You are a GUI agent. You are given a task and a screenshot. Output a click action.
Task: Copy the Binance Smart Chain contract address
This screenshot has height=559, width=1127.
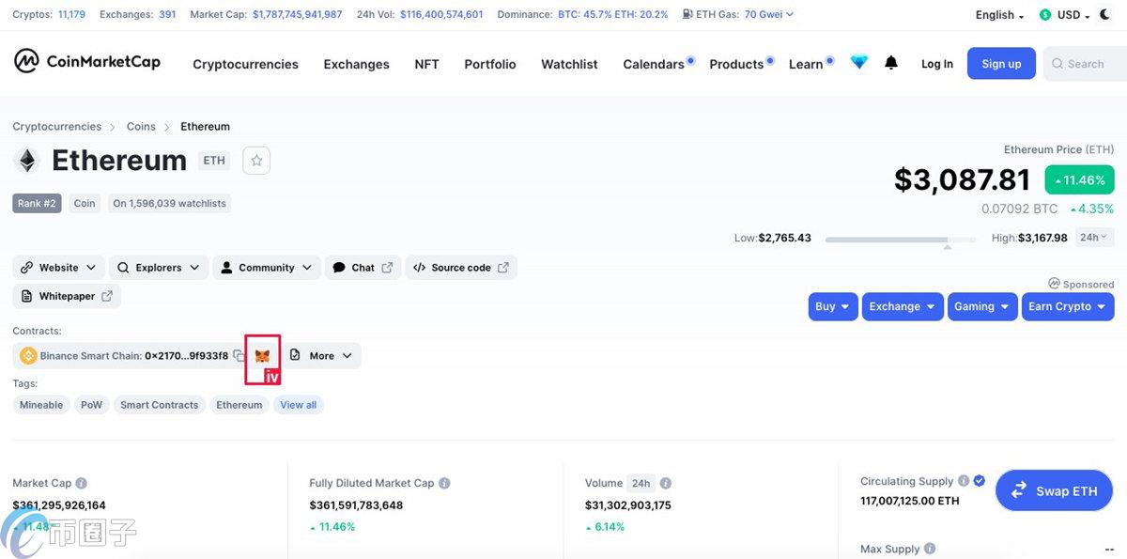coord(239,356)
